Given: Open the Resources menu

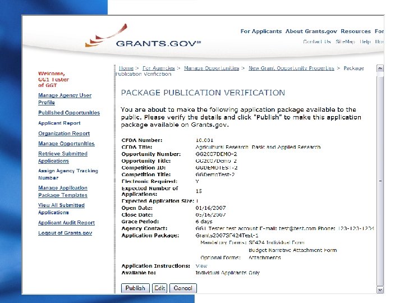Looking at the screenshot, I should click(356, 31).
